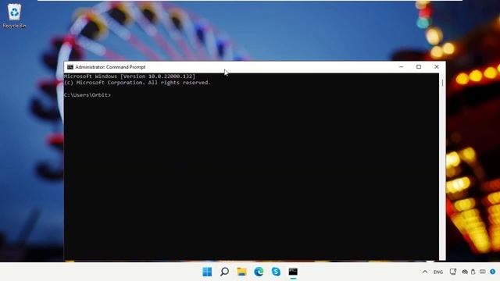Maximize the Command Prompt window
500x281 pixels.
click(x=419, y=67)
